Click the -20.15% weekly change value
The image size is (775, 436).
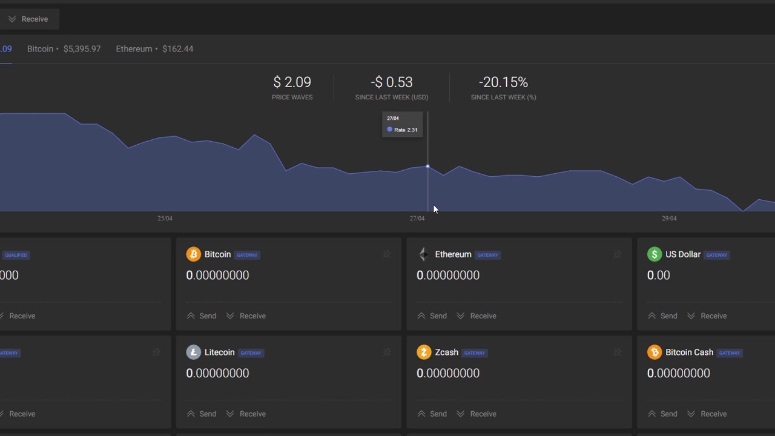(503, 82)
